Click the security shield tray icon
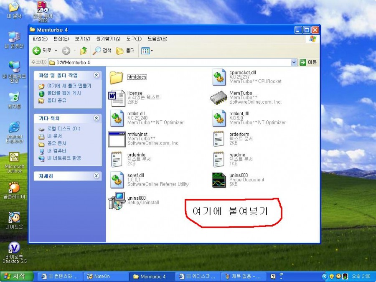 point(332,277)
